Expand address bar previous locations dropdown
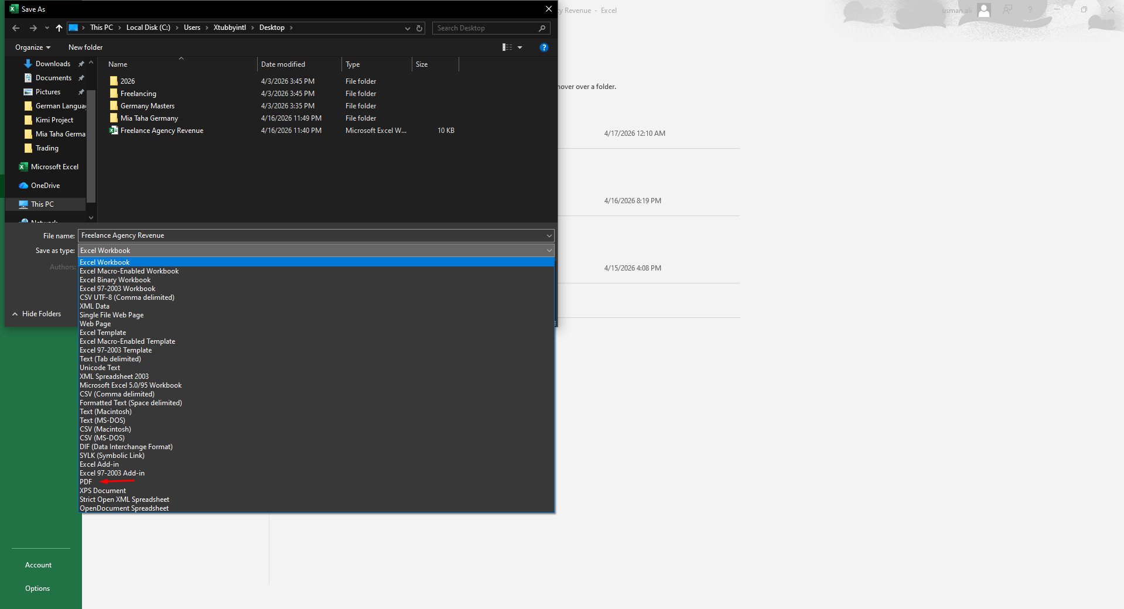Screen dimensions: 1124x609 [408, 28]
